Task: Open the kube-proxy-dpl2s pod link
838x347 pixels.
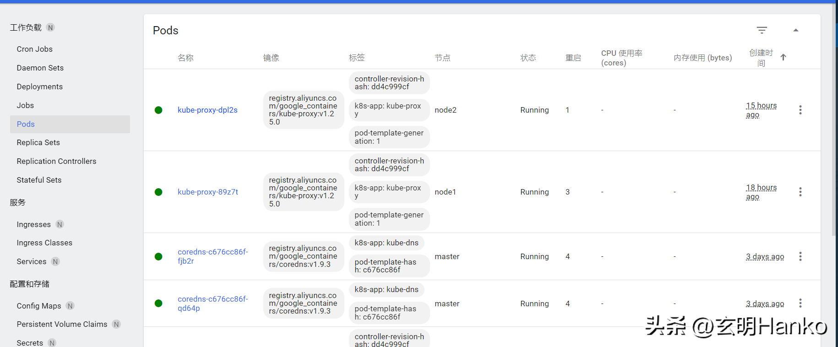Action: (207, 110)
